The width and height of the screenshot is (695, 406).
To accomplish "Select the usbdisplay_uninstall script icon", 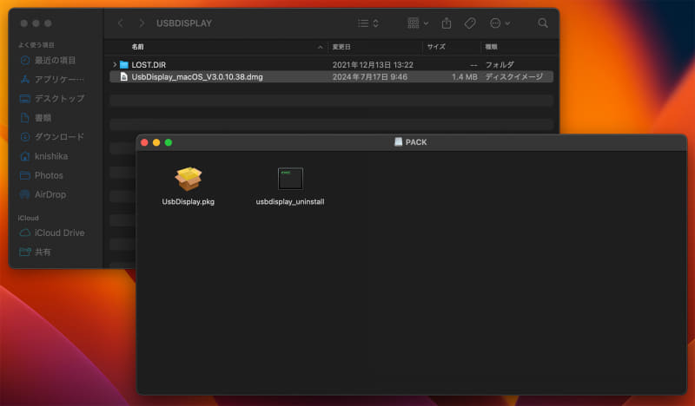I will [x=290, y=179].
